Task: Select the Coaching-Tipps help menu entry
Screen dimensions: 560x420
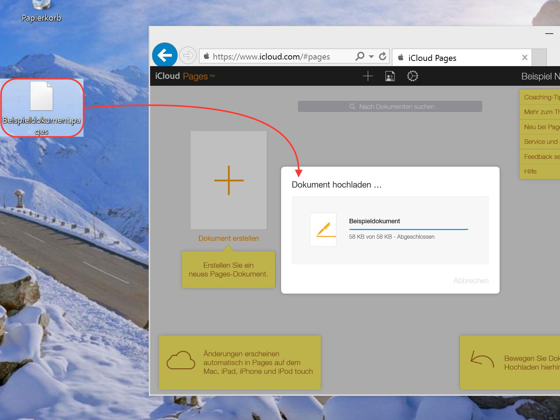Action: pyautogui.click(x=540, y=97)
